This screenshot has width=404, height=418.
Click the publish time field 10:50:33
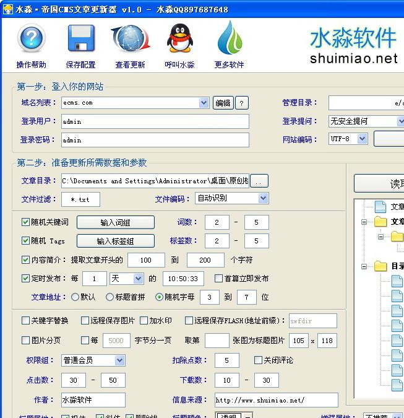[x=183, y=279]
